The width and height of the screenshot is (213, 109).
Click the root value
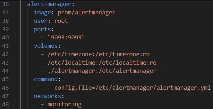coord(61,21)
